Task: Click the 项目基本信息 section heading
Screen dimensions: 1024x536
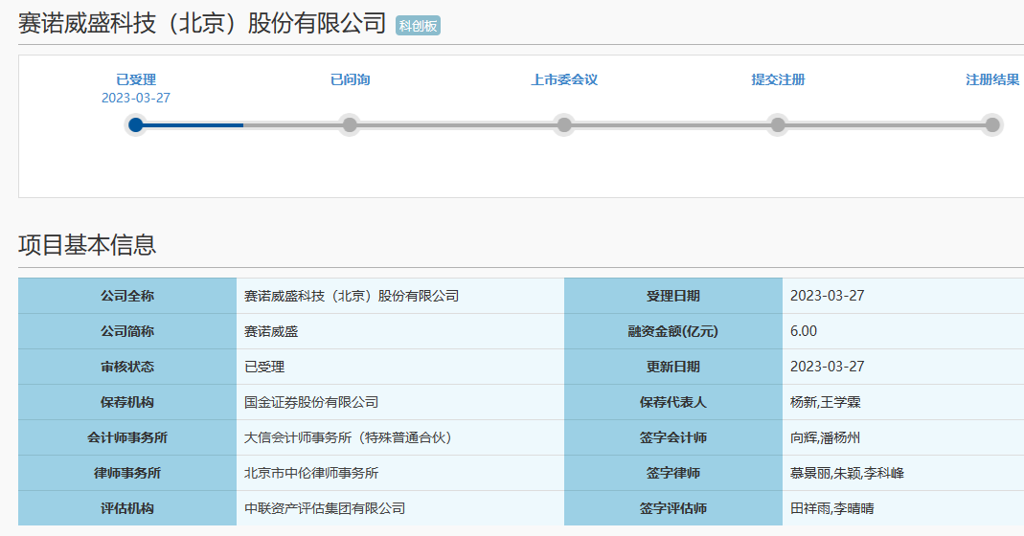Action: (x=87, y=245)
